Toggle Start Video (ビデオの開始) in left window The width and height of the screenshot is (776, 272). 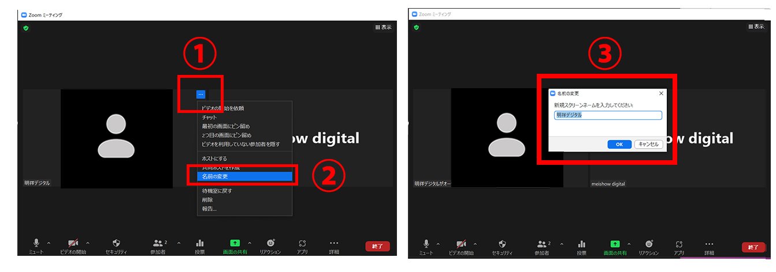point(73,243)
